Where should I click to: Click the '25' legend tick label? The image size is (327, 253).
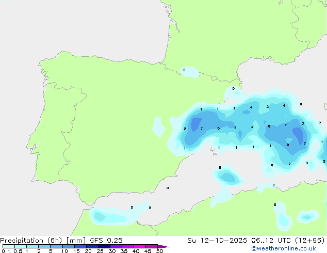click(x=100, y=251)
